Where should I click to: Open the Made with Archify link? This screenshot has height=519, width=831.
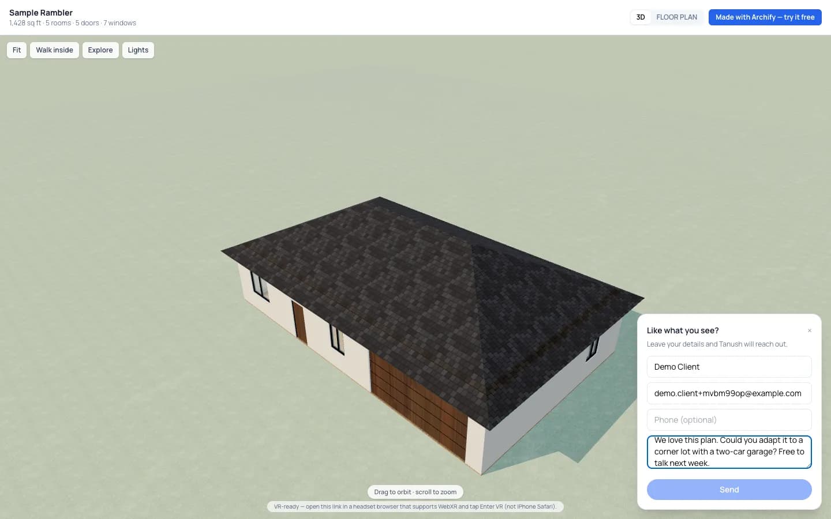click(765, 17)
